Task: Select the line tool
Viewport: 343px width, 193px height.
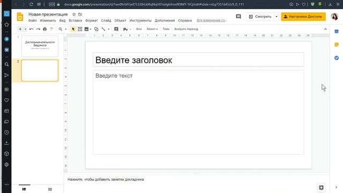Action: 103,29
